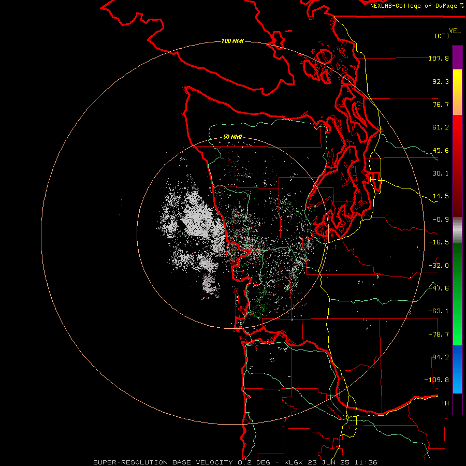Select the 107.8 velocity scale value
This screenshot has width=466, height=466.
[x=439, y=58]
